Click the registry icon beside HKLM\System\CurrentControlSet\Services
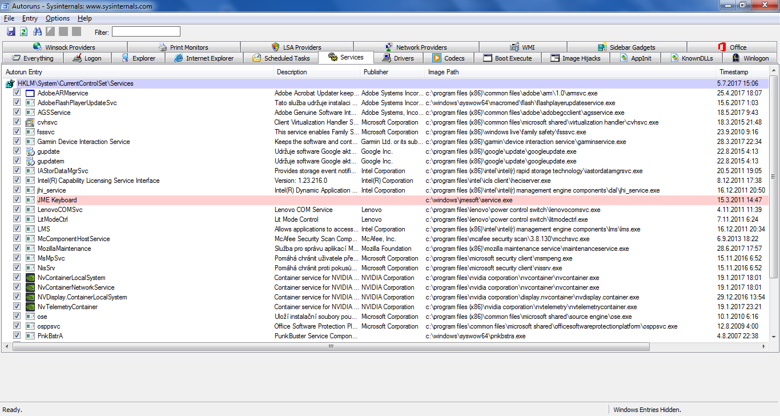 (10, 83)
